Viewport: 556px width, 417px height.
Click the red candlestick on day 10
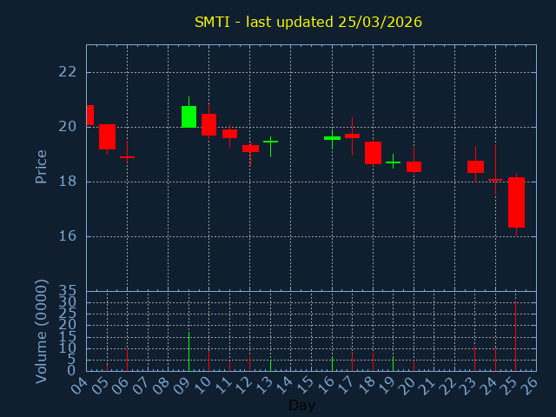(209, 124)
